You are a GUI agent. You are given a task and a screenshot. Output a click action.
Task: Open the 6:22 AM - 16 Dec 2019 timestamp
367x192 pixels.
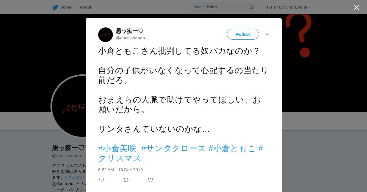pos(120,170)
